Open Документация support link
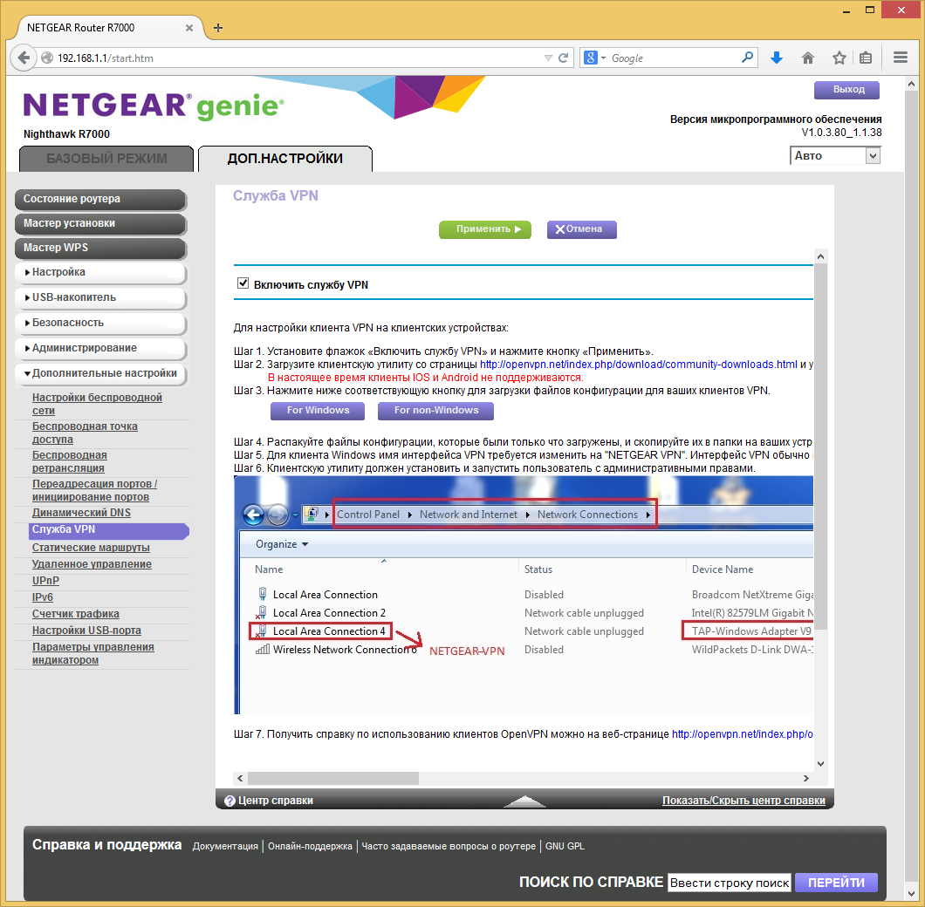This screenshot has height=907, width=925. click(225, 846)
